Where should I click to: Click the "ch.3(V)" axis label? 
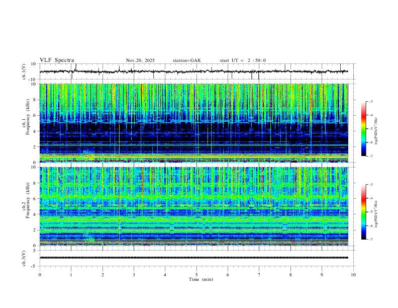pos(24,258)
